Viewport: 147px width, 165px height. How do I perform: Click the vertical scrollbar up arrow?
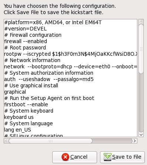click(x=141, y=22)
